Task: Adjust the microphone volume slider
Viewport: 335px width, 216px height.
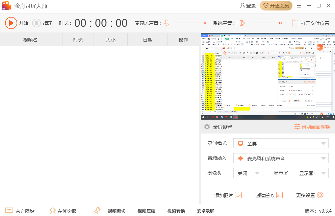Action: 205,23
